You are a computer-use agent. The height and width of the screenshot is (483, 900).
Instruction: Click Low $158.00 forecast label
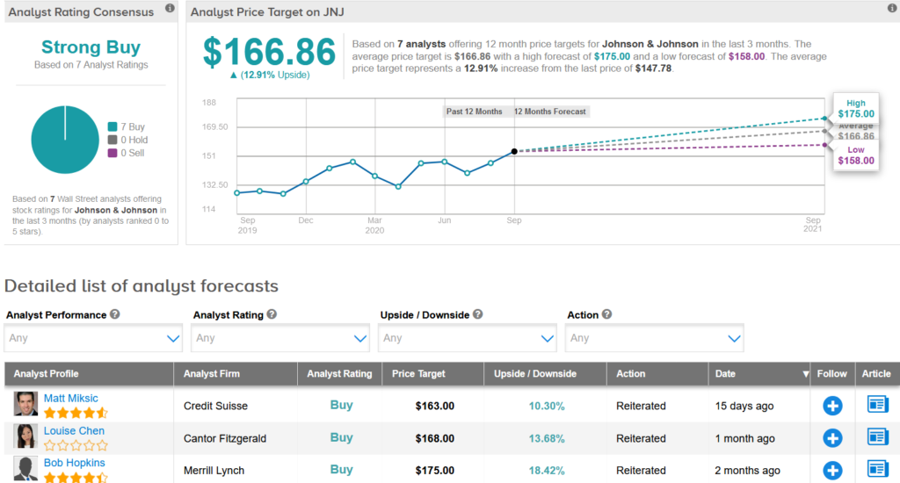click(856, 155)
